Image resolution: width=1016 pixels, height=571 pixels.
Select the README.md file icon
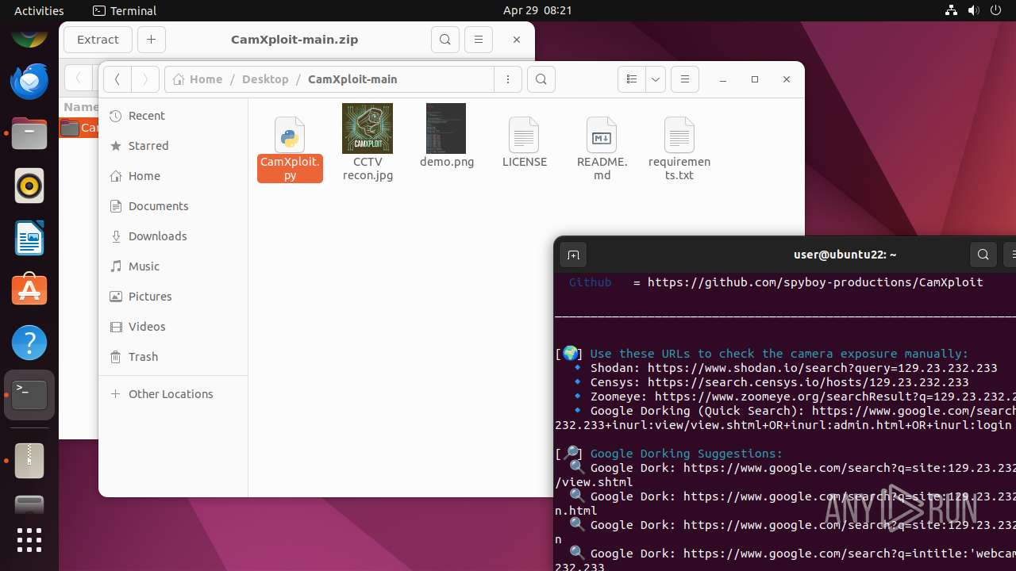click(x=602, y=135)
